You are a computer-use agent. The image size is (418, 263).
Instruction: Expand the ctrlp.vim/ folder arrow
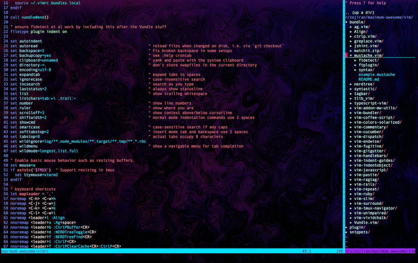click(x=351, y=37)
